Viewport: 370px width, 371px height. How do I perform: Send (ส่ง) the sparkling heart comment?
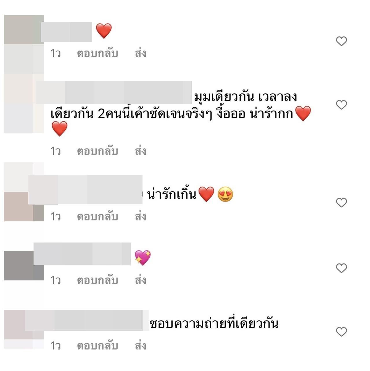140,280
